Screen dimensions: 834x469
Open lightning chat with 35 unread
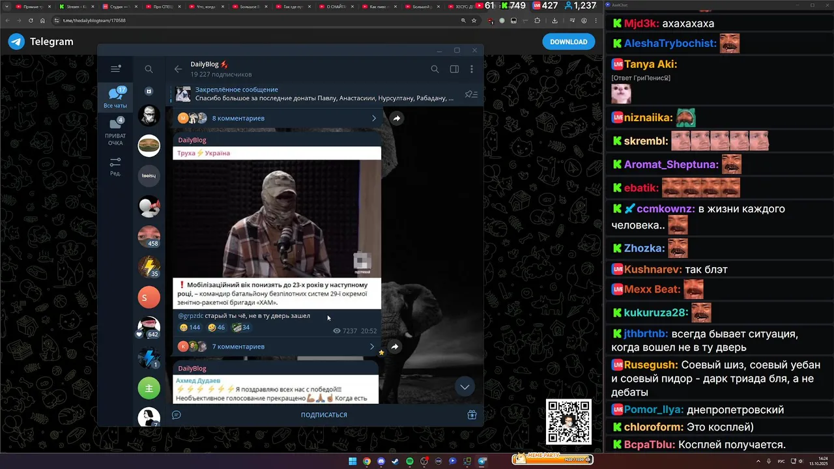[x=149, y=267]
